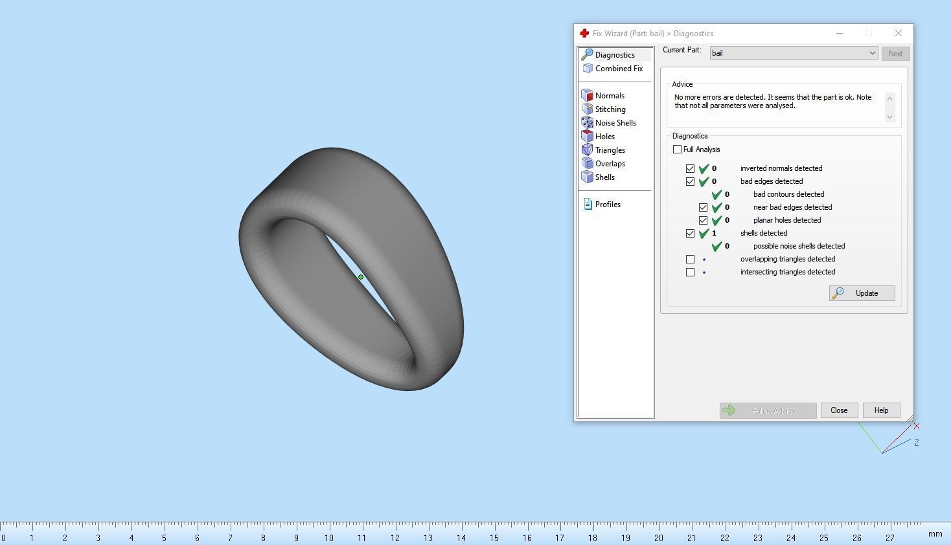
Task: Click the Follow Advice button
Action: click(x=768, y=410)
